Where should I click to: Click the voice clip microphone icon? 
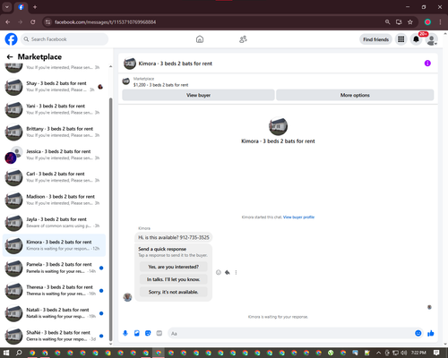click(x=125, y=333)
